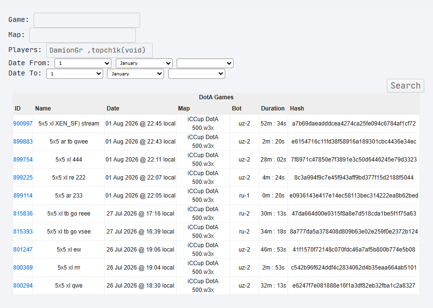
Task: Select game name '5x5 xl tb go reee'
Action: point(69,214)
